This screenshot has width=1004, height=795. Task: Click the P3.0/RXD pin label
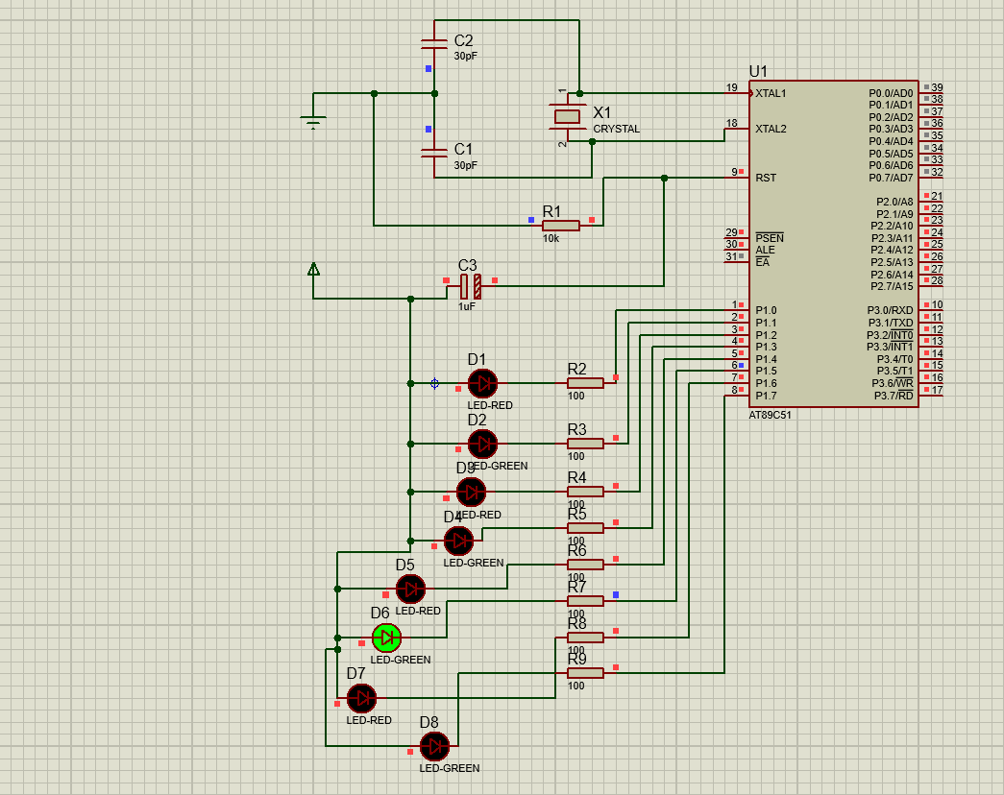890,310
